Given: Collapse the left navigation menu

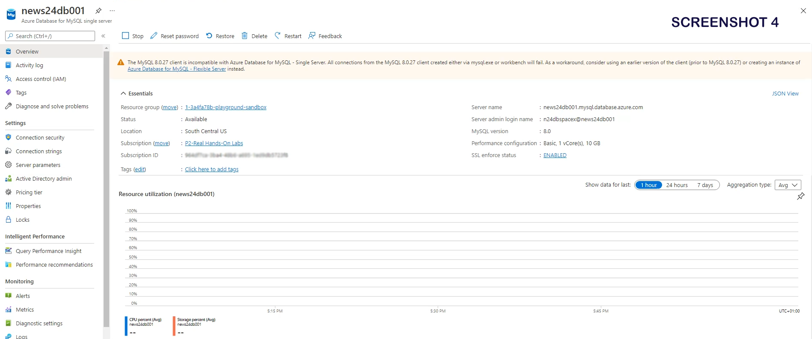Looking at the screenshot, I should 103,36.
